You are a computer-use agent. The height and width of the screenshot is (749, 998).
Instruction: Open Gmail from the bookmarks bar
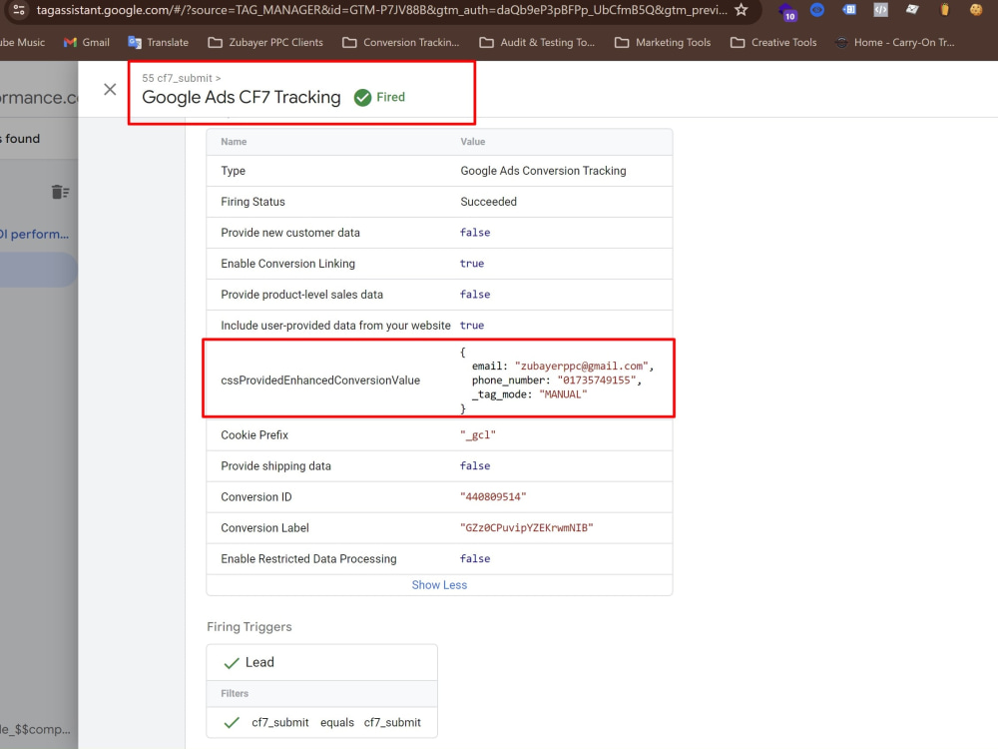(86, 42)
